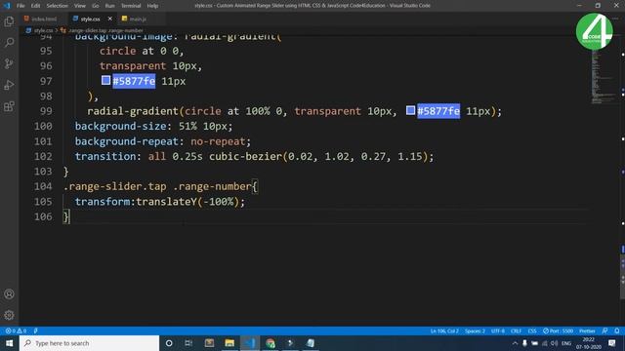Click the VS Code logo in title bar

(7, 6)
